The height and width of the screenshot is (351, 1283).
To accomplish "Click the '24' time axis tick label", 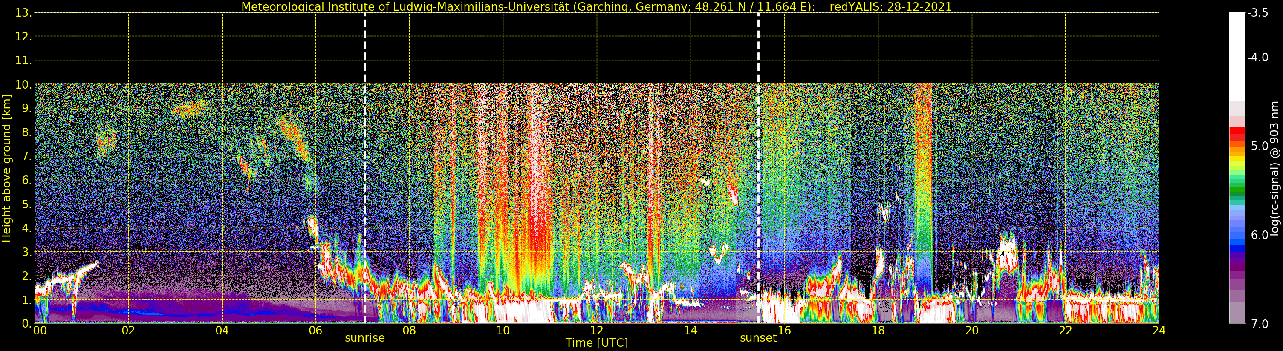I will point(1159,331).
